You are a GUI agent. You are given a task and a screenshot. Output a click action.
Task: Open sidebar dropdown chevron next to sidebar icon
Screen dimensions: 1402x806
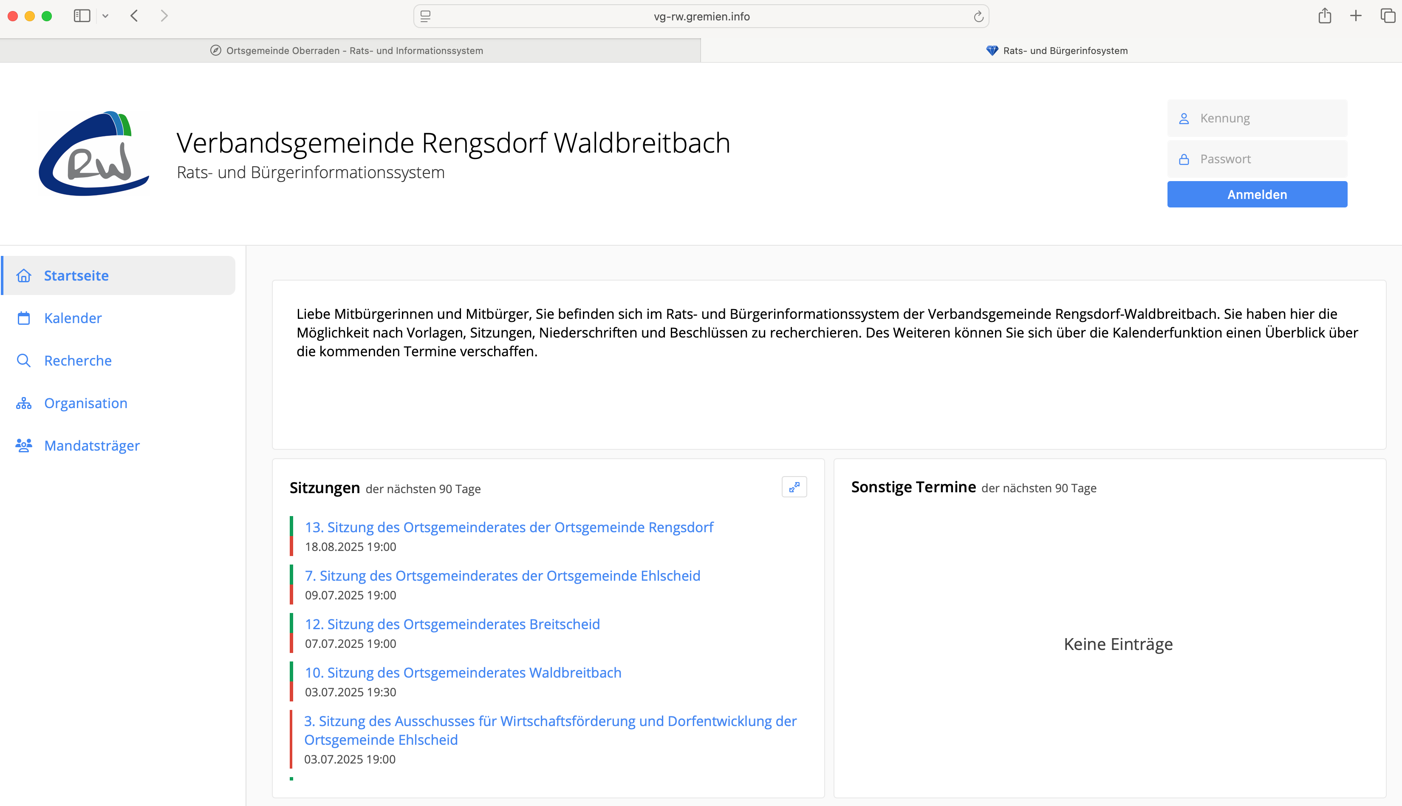click(106, 16)
